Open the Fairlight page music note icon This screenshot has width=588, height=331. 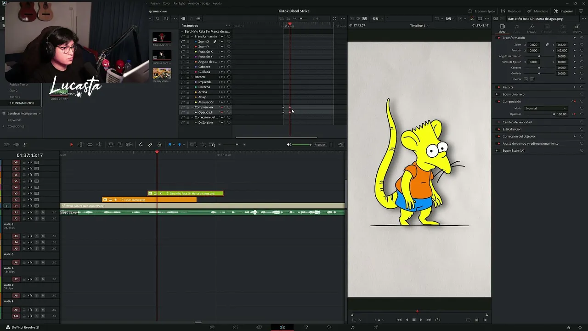(353, 327)
